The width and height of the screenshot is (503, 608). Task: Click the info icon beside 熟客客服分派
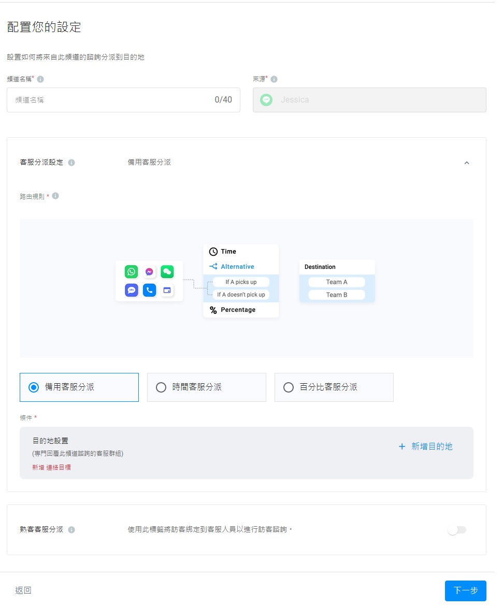[x=71, y=530]
